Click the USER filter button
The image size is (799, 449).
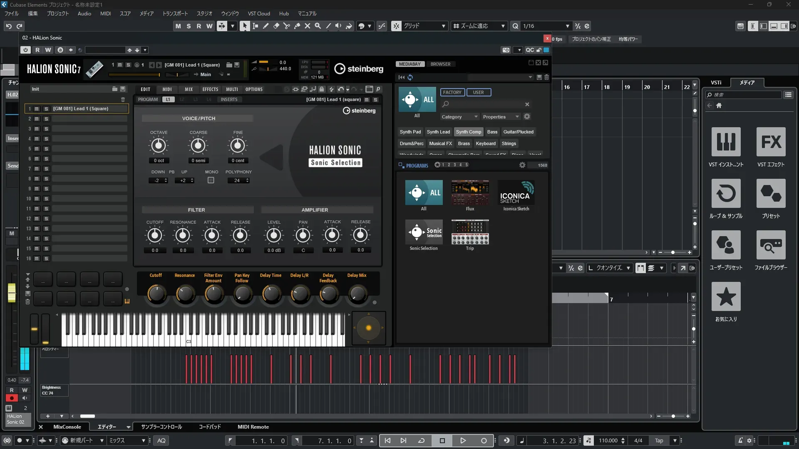coord(478,92)
